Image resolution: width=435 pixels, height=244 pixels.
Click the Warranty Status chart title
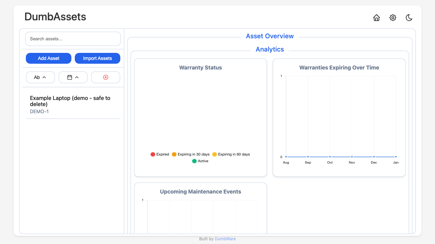point(201,67)
